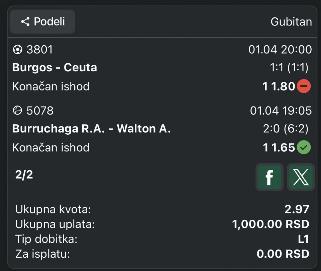Click the 1:1 (1:1) match score
The image size is (321, 271).
(x=289, y=68)
